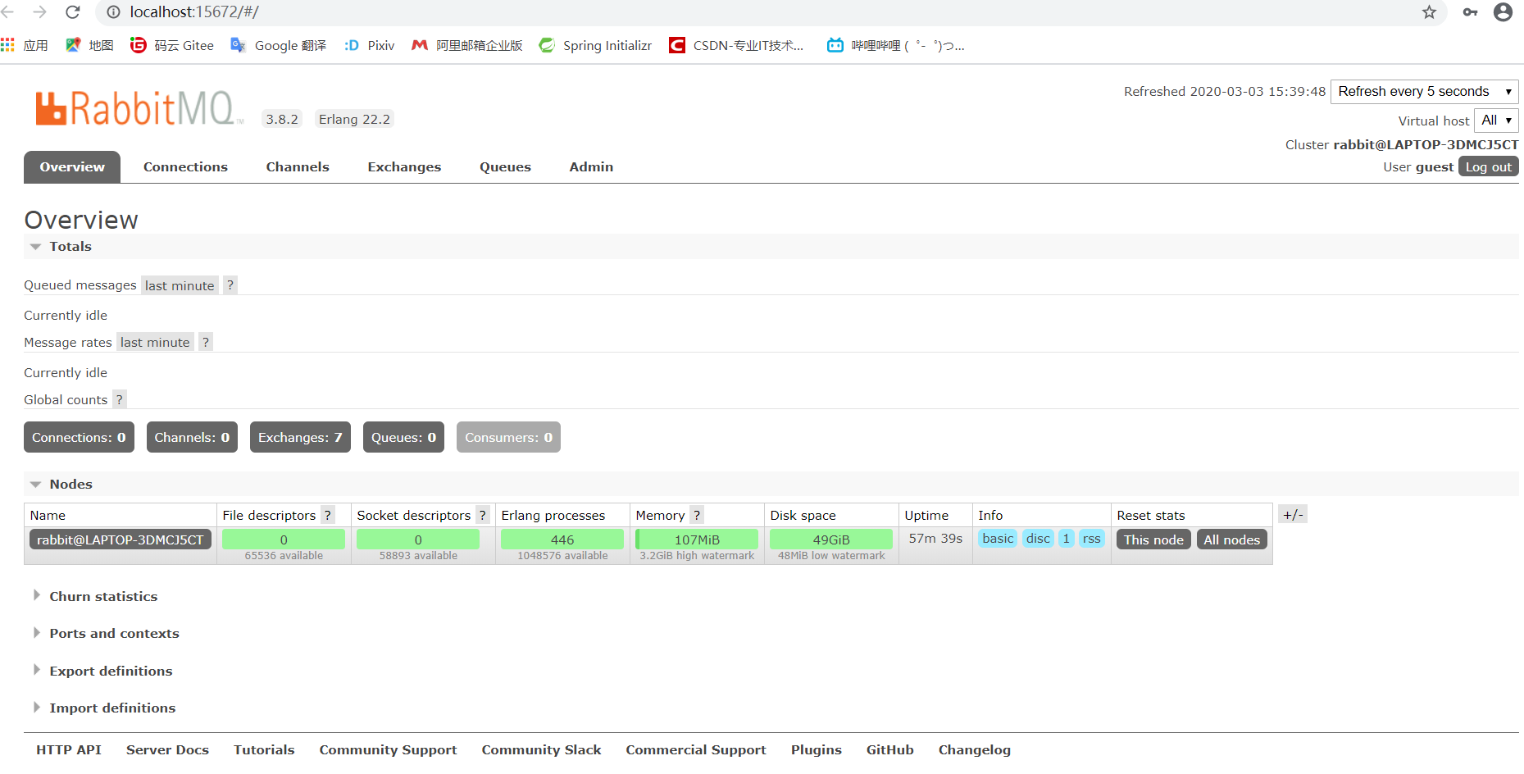
Task: Bookmark page with the star icon
Action: click(x=1429, y=12)
